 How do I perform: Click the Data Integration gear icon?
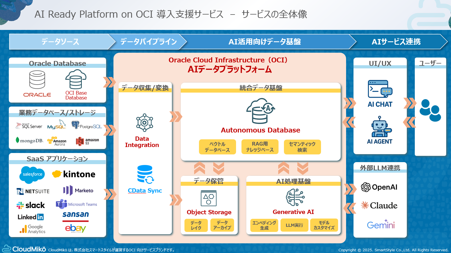pyautogui.click(x=145, y=123)
